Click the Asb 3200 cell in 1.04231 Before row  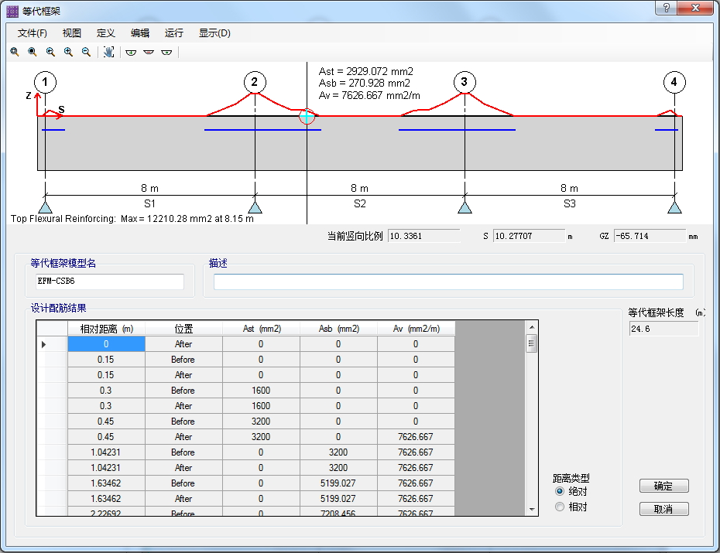pos(338,452)
